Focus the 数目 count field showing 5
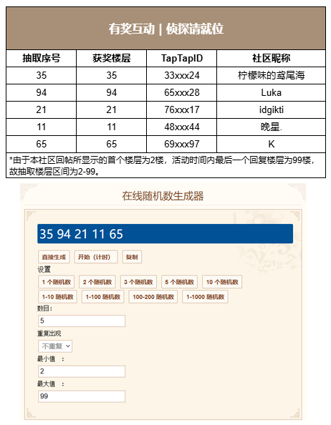This screenshot has width=331, height=425. coord(82,321)
